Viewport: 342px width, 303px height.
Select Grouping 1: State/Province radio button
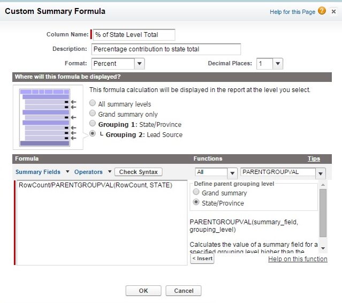pyautogui.click(x=93, y=124)
